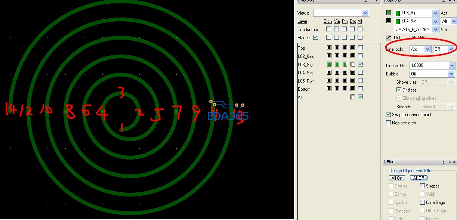457x220 pixels.
Task: Toggle L04_Sig Etch visibility box
Action: [329, 72]
